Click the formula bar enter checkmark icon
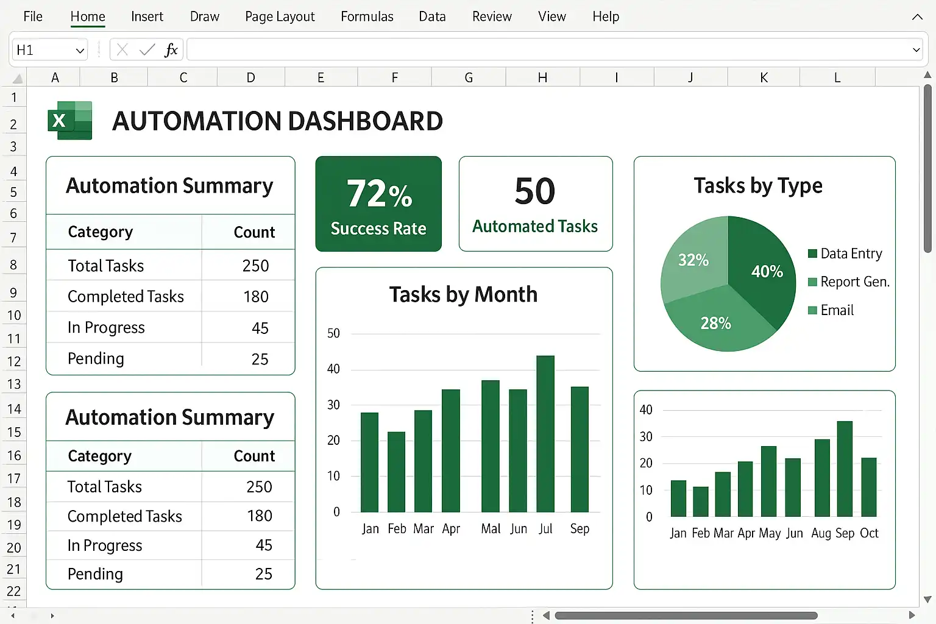936x624 pixels. point(147,50)
